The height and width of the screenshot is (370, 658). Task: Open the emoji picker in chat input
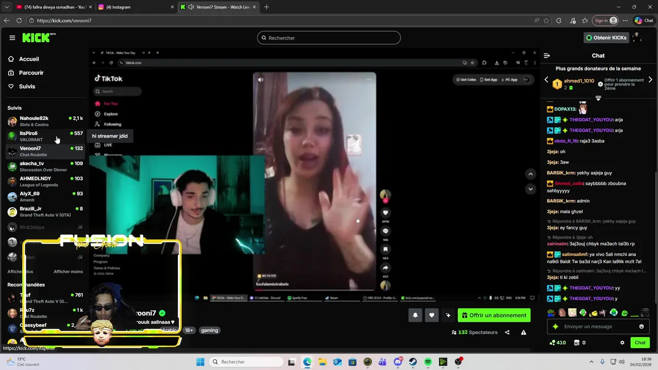[642, 326]
